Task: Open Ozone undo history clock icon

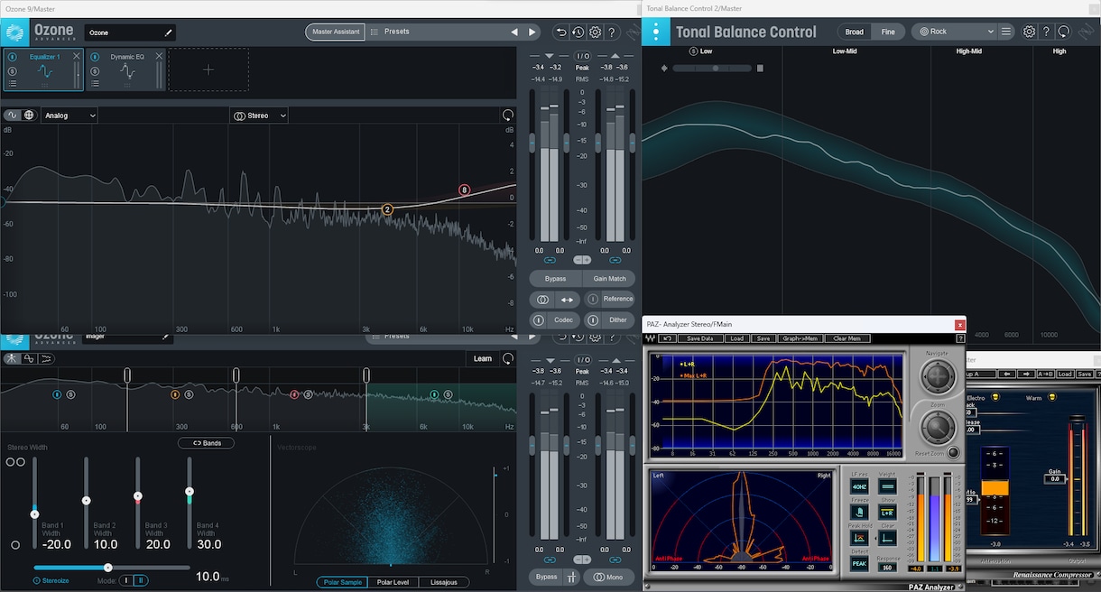Action: click(x=578, y=32)
